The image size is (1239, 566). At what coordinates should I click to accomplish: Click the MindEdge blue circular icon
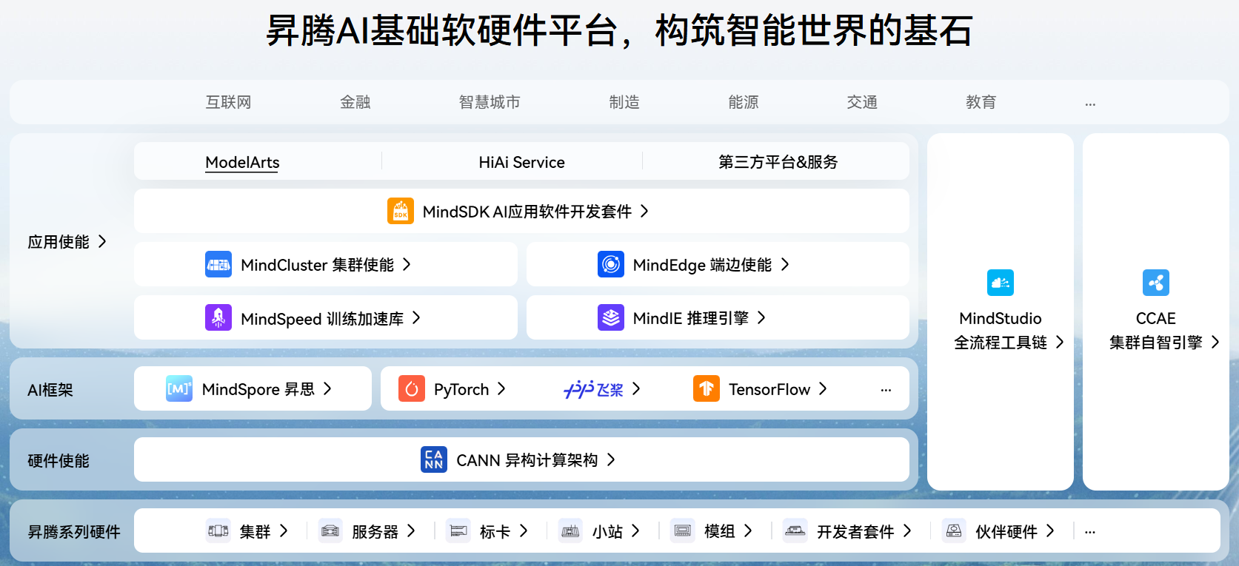click(611, 264)
